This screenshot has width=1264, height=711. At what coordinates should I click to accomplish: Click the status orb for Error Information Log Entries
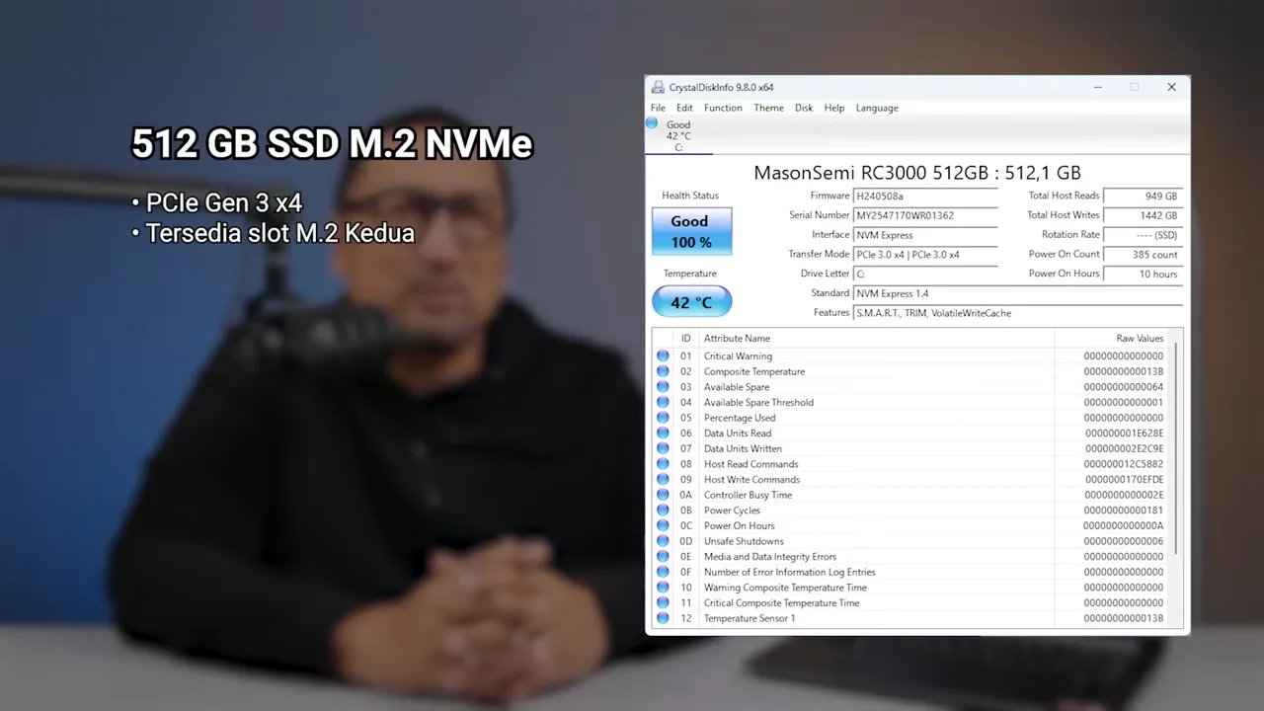coord(663,572)
